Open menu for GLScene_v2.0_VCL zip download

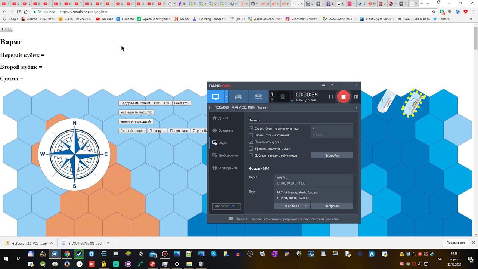pyautogui.click(x=52, y=243)
